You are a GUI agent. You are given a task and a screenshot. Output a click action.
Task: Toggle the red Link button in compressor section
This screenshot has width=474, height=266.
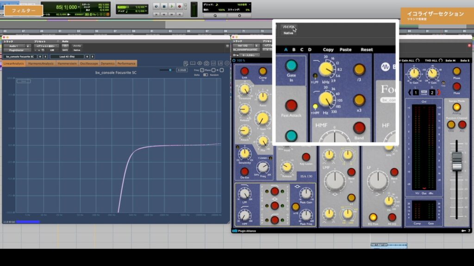(244, 71)
